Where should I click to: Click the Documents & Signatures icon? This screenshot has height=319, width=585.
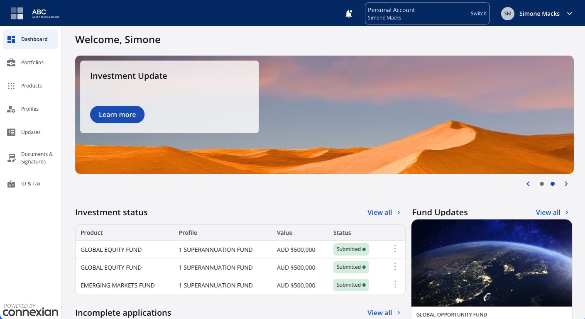click(x=11, y=158)
